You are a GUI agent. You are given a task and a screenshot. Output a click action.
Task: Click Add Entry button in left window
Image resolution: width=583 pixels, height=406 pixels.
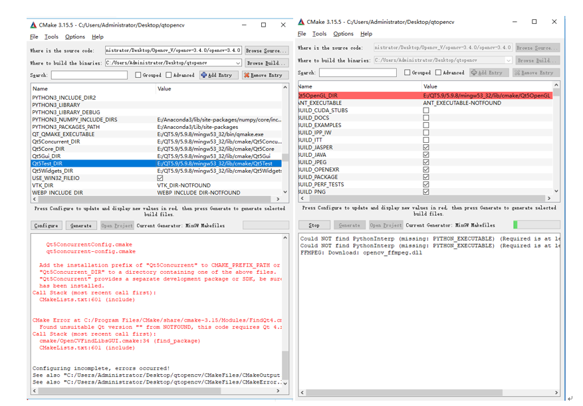click(219, 75)
